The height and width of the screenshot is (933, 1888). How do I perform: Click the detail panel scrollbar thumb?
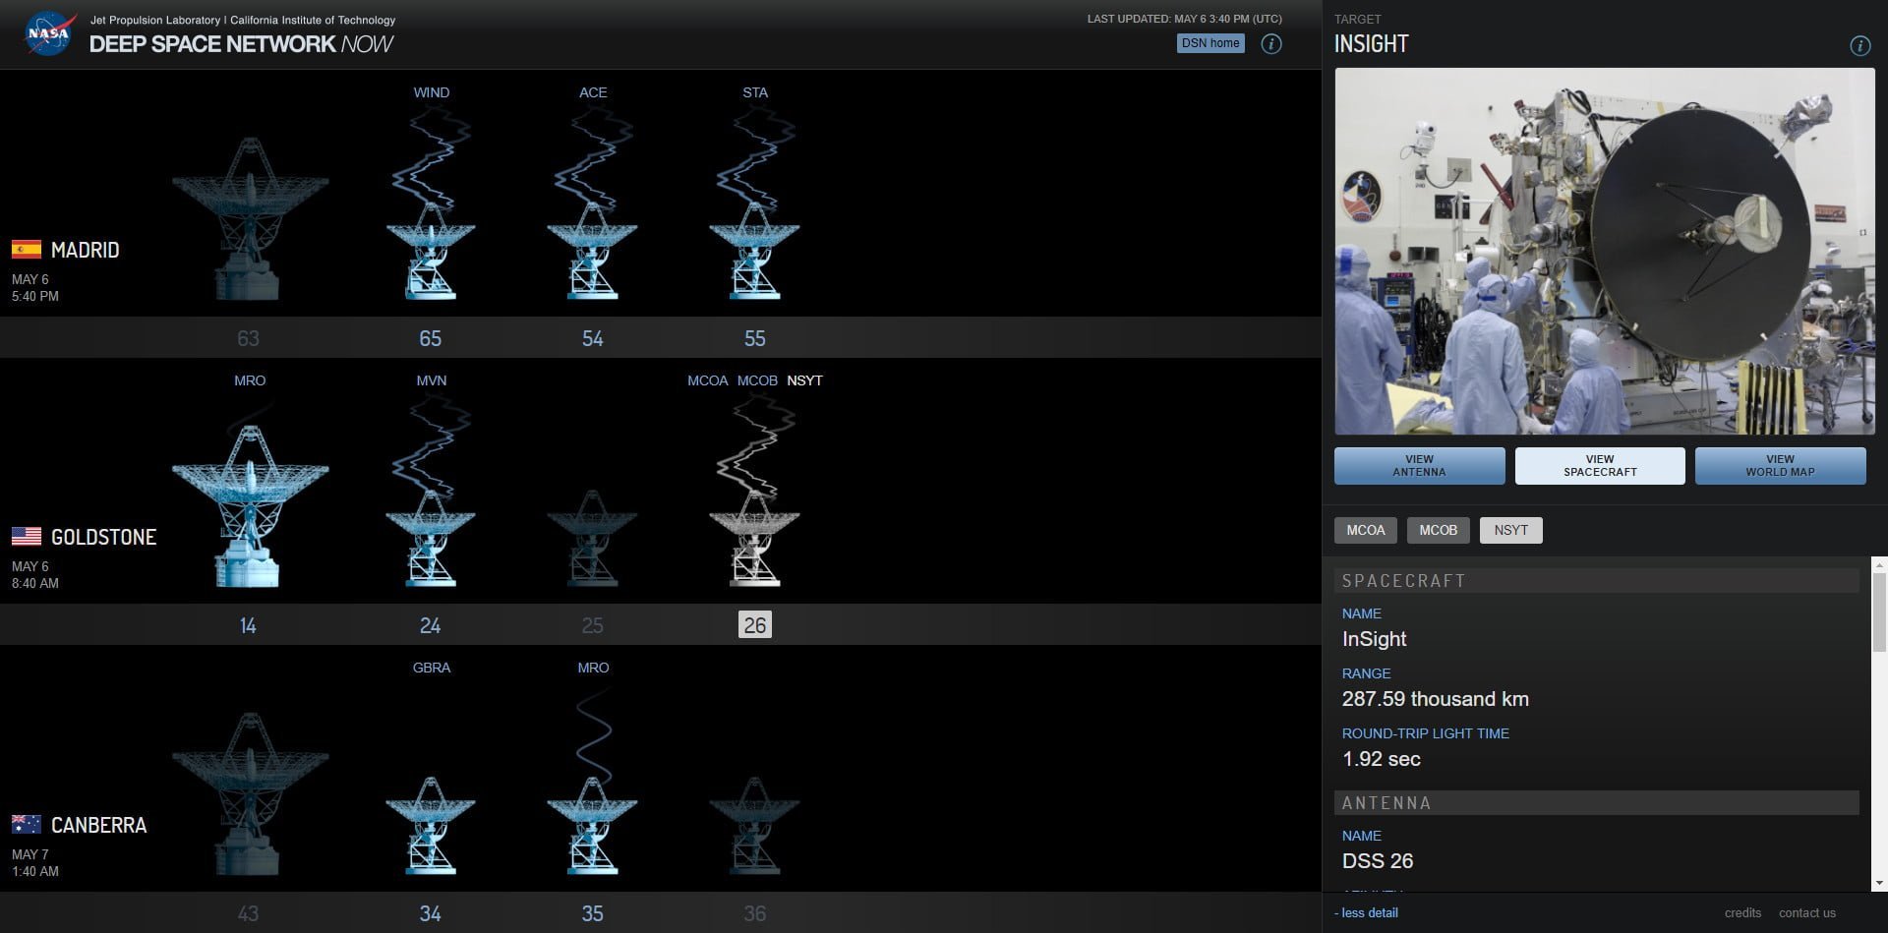point(1879,613)
